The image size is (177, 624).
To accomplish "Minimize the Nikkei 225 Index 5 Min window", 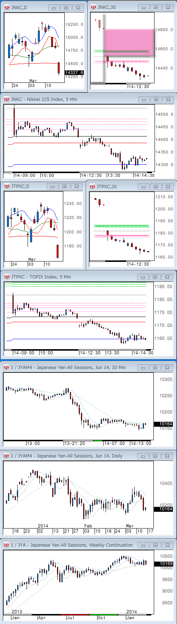I will pyautogui.click(x=144, y=99).
